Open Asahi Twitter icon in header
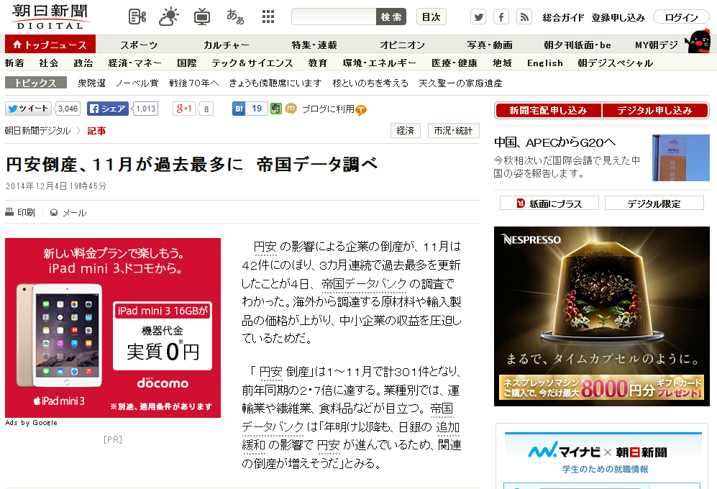The height and width of the screenshot is (489, 717). coord(478,17)
